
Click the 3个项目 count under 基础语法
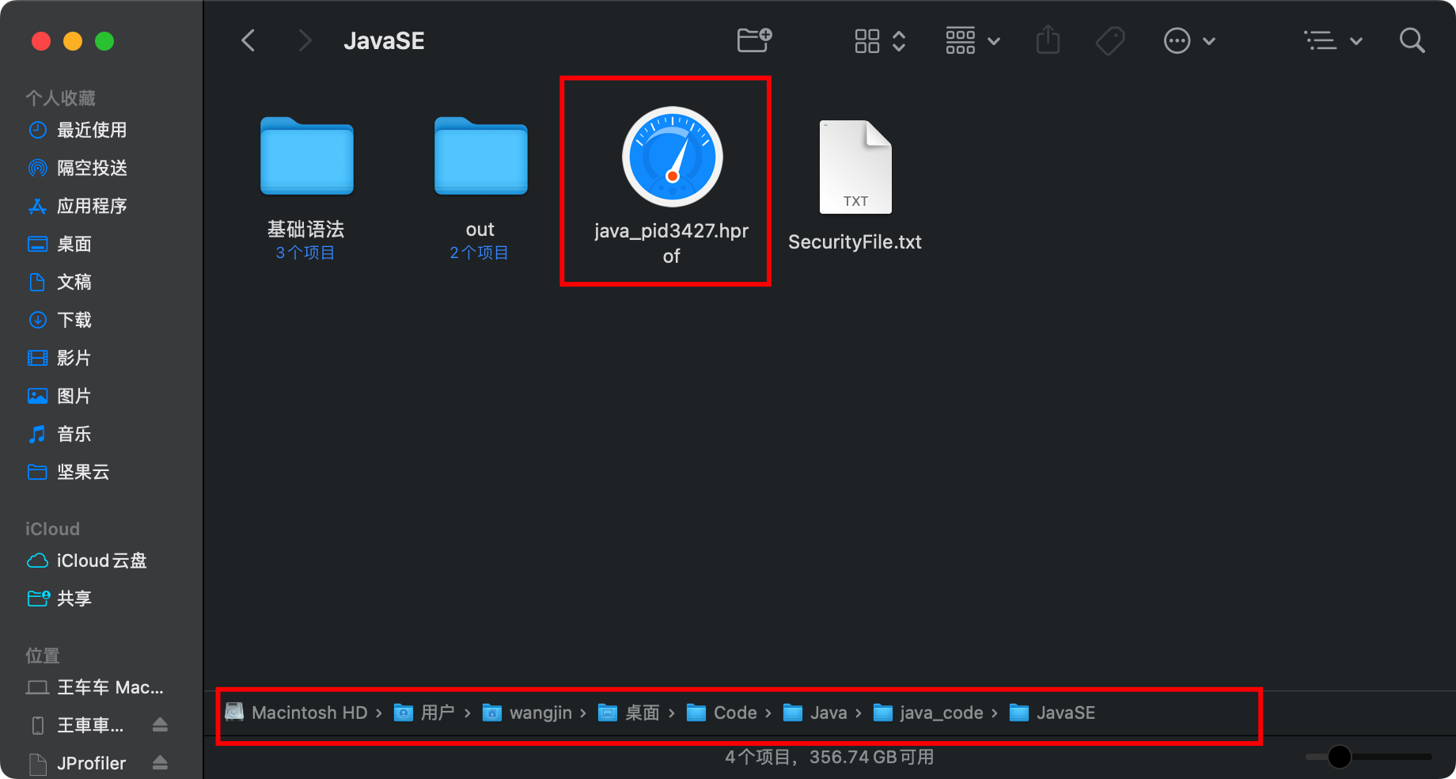coord(305,253)
